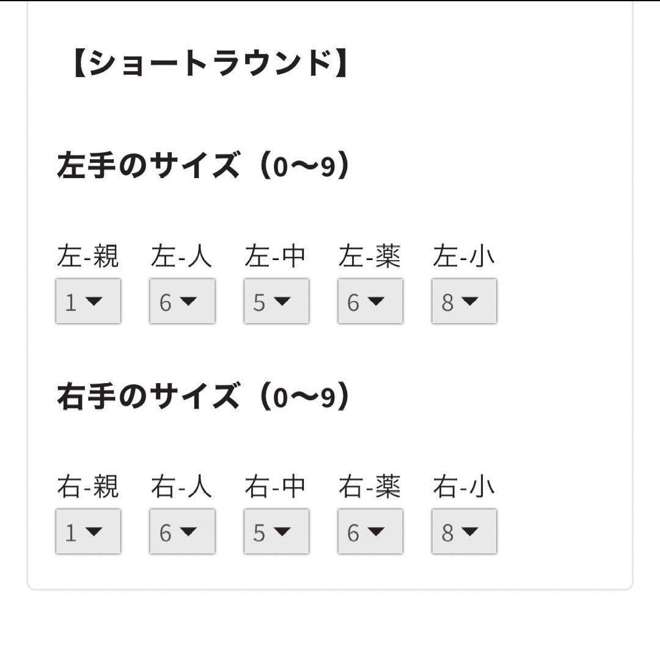Open the 右-人 size dropdown
The image size is (660, 656).
[182, 532]
